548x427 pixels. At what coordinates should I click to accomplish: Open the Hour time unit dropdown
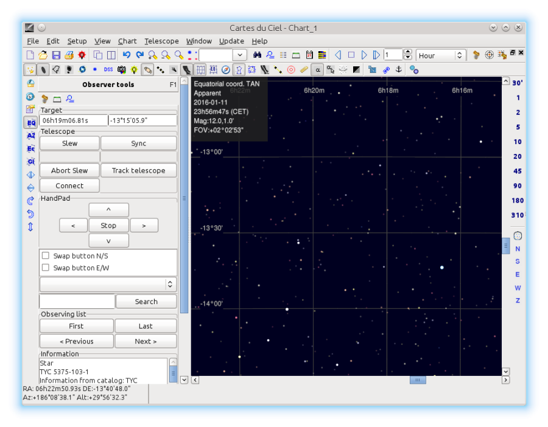click(441, 55)
